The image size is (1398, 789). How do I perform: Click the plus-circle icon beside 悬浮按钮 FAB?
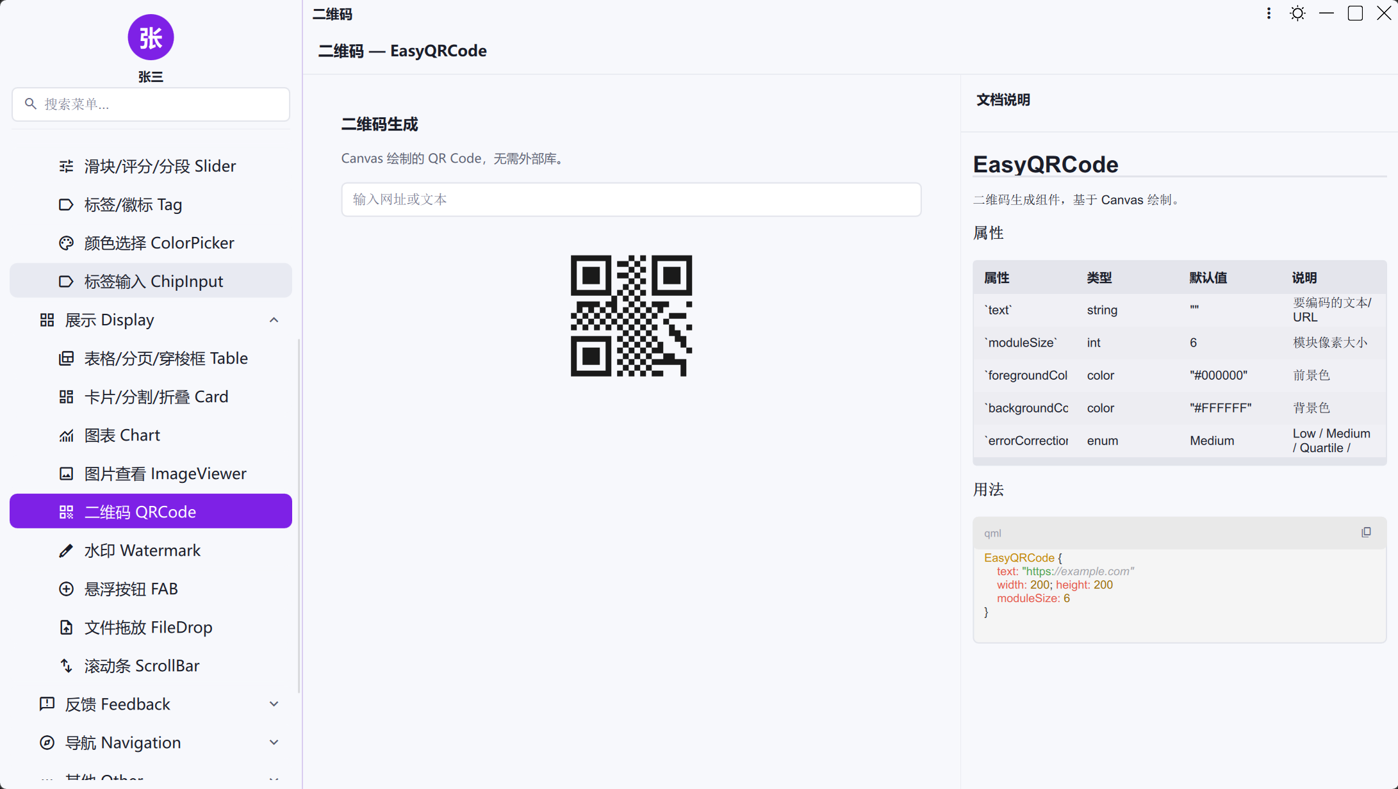66,589
